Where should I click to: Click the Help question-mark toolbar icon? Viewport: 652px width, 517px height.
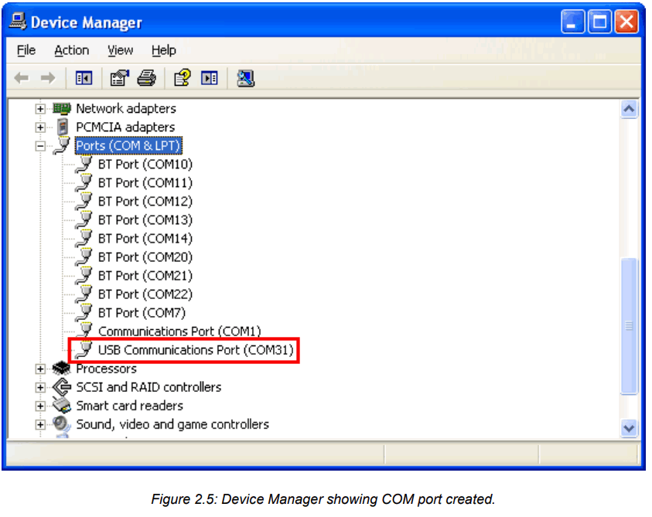pyautogui.click(x=182, y=78)
